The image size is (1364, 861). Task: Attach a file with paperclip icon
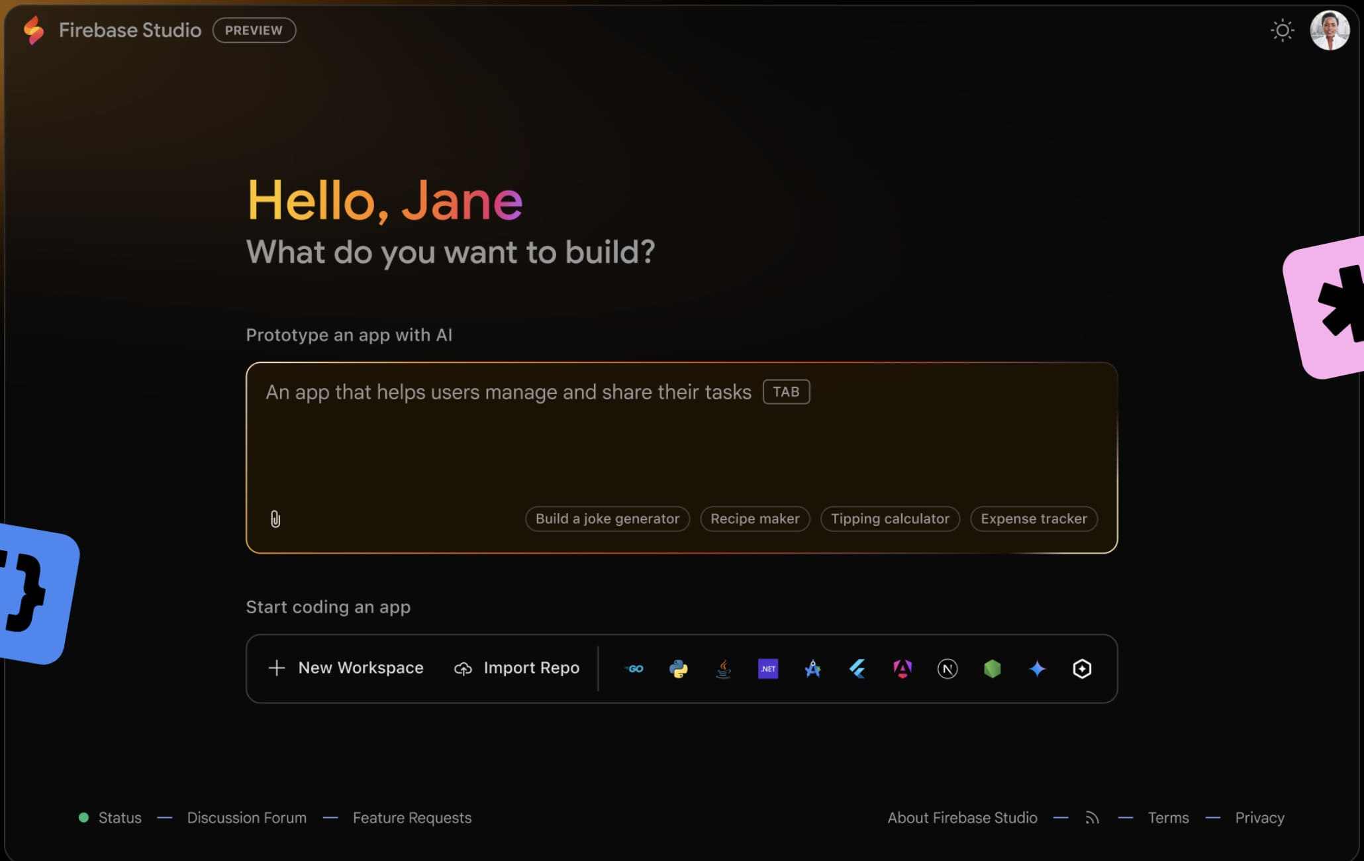275,519
